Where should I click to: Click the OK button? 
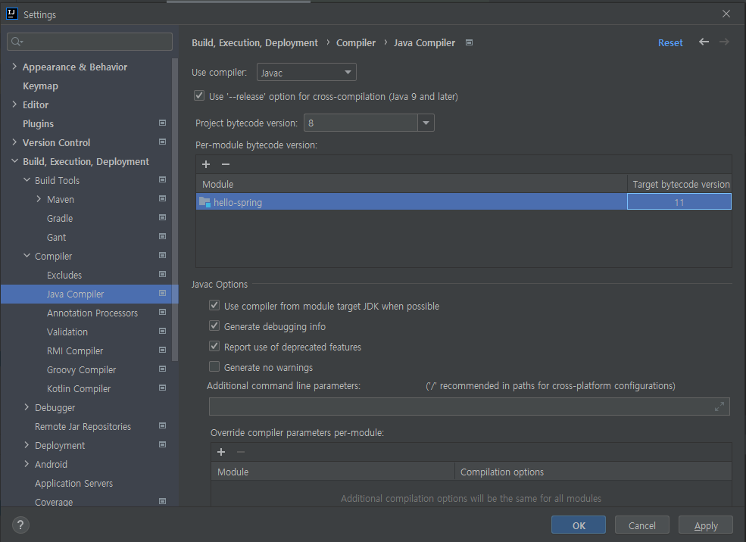(579, 525)
